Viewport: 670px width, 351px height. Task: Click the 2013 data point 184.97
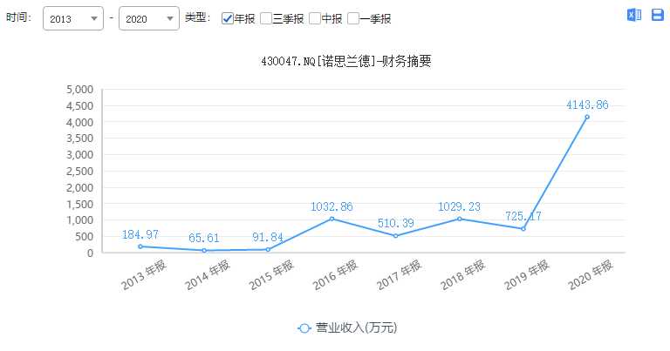pyautogui.click(x=140, y=246)
